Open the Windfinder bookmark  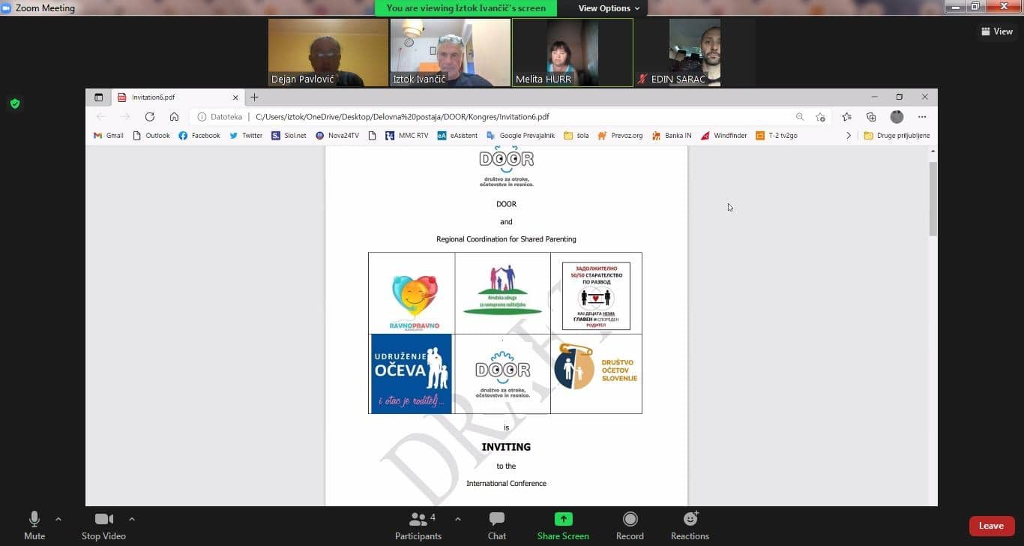[724, 136]
